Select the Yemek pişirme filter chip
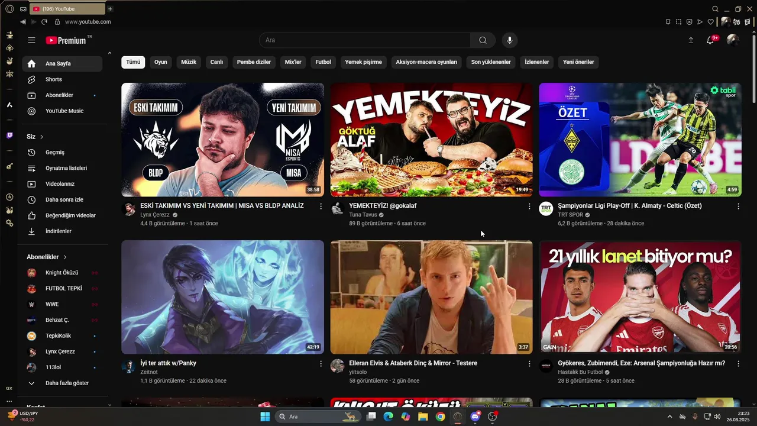Screen dimensions: 757x426 [363, 62]
